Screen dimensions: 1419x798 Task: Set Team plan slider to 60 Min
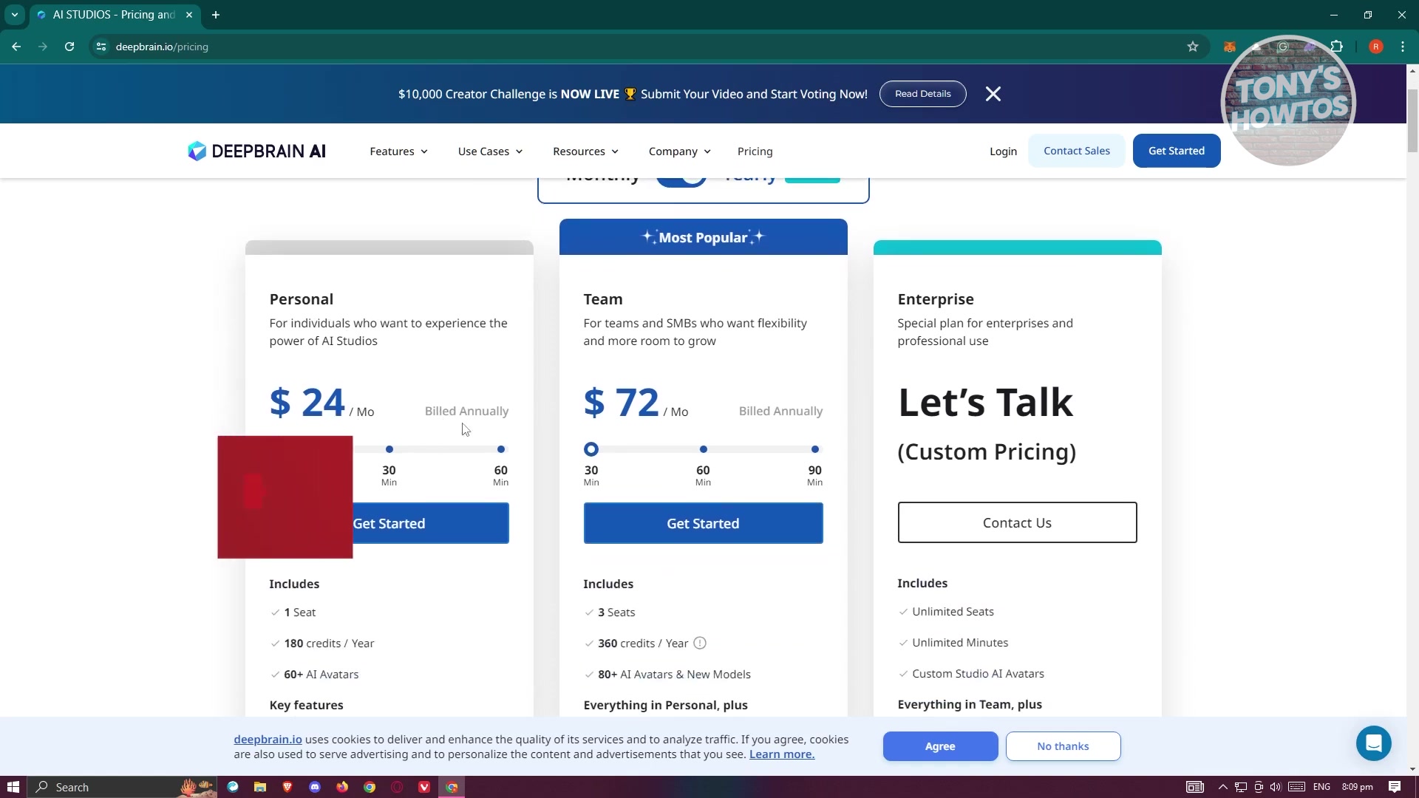704,449
